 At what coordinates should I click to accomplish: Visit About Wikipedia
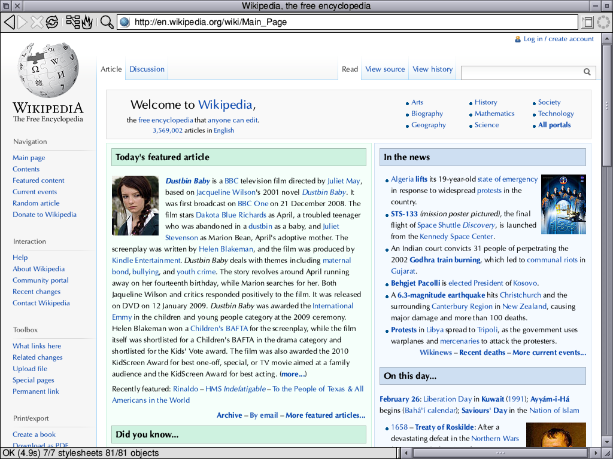[39, 268]
